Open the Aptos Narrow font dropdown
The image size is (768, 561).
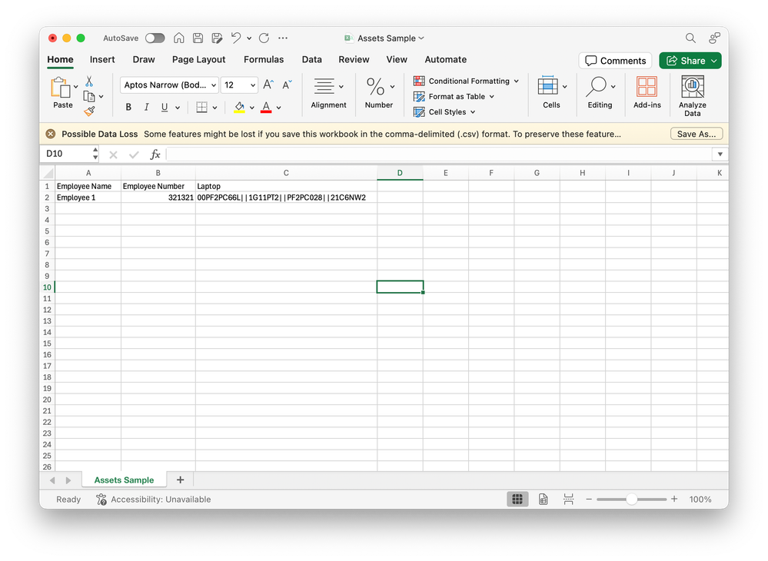(x=214, y=85)
